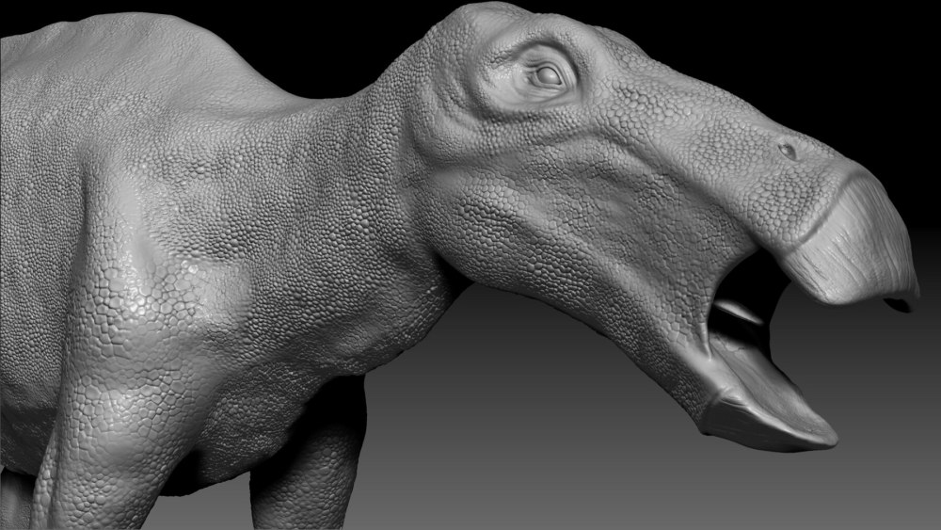Click the hooked tip of the upper beak
The height and width of the screenshot is (530, 941).
coord(901,303)
